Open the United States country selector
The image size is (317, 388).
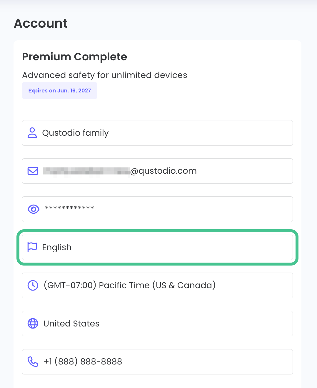click(x=157, y=324)
